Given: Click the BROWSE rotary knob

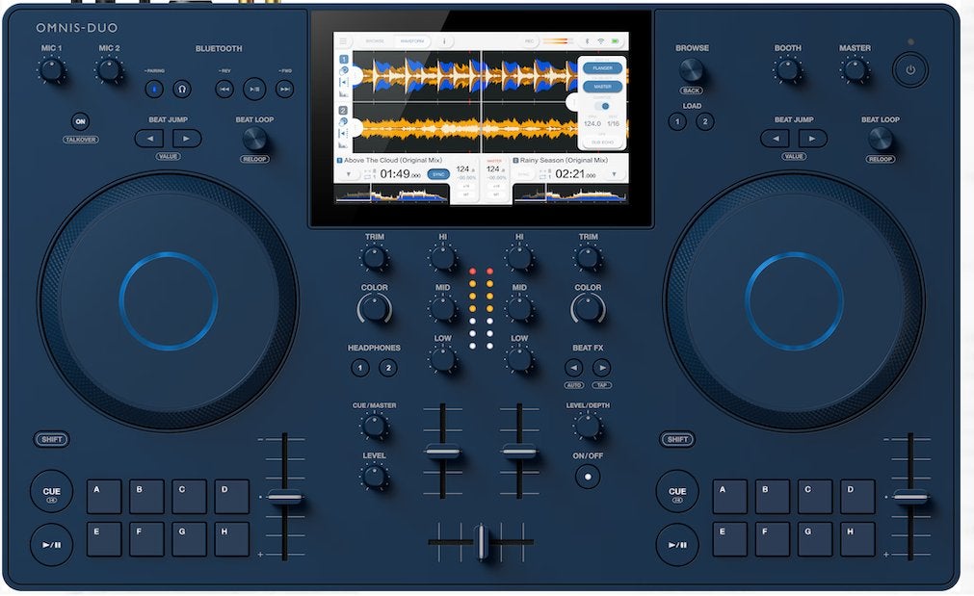Looking at the screenshot, I should (692, 70).
